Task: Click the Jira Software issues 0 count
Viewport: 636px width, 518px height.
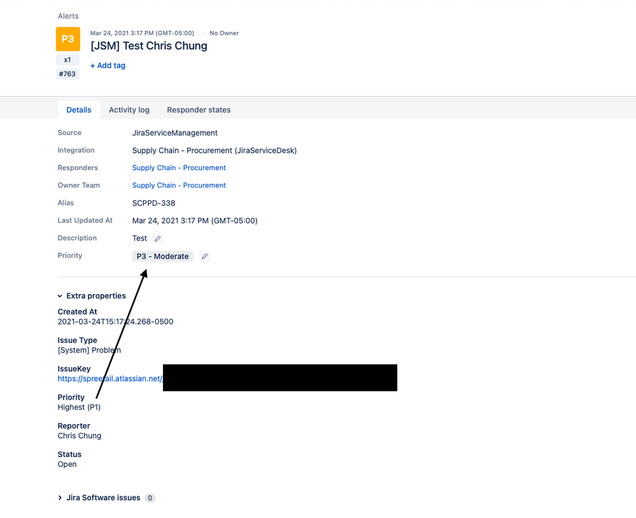Action: point(150,498)
